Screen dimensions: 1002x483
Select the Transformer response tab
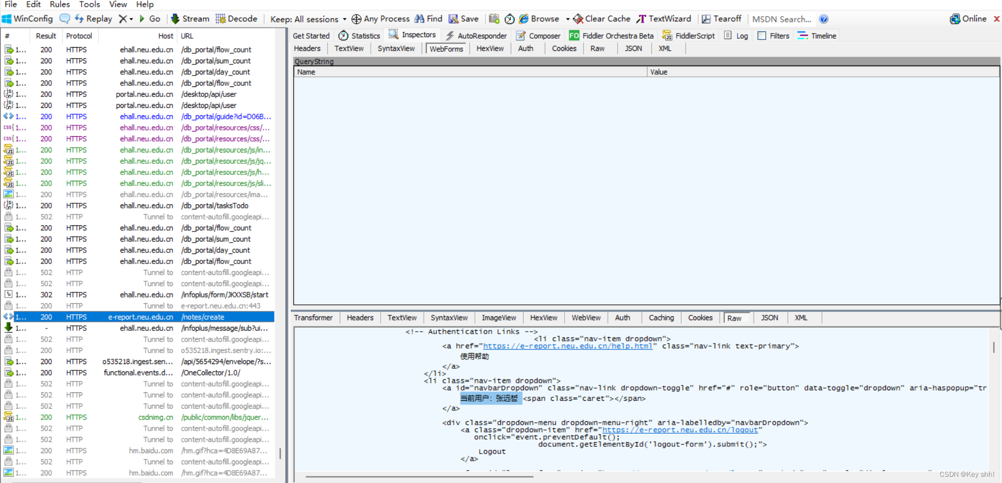pos(313,317)
